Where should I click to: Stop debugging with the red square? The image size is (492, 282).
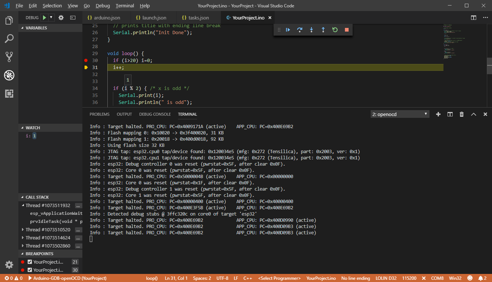coord(346,30)
